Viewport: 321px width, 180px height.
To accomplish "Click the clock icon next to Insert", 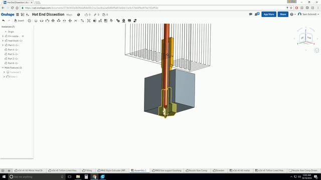I will [29, 20].
